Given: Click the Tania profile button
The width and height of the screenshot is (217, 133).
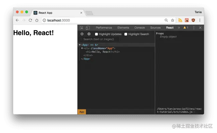Looking at the screenshot, I should pyautogui.click(x=198, y=12).
